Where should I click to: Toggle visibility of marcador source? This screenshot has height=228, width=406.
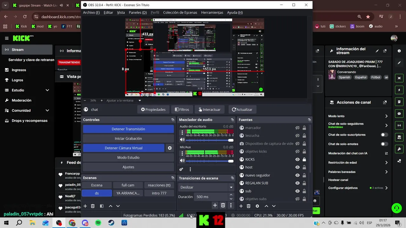coord(298,128)
